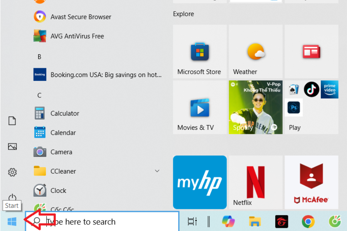Open File Explorer from the taskbar
347x231 pixels.
coord(255,222)
